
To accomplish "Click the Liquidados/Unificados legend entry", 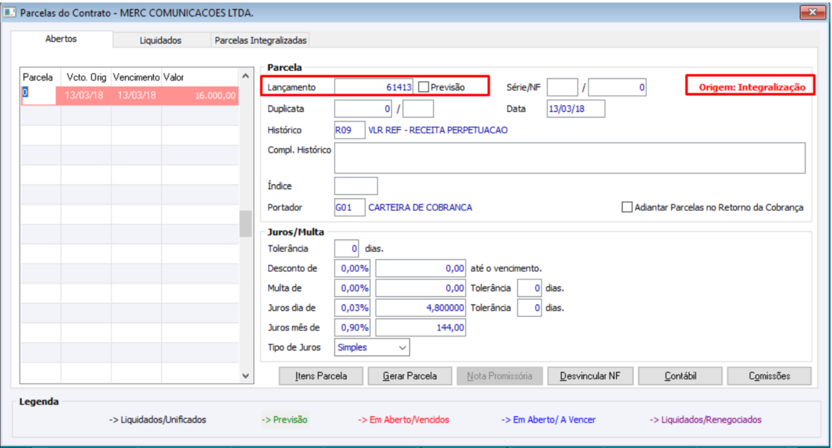I will click(157, 420).
